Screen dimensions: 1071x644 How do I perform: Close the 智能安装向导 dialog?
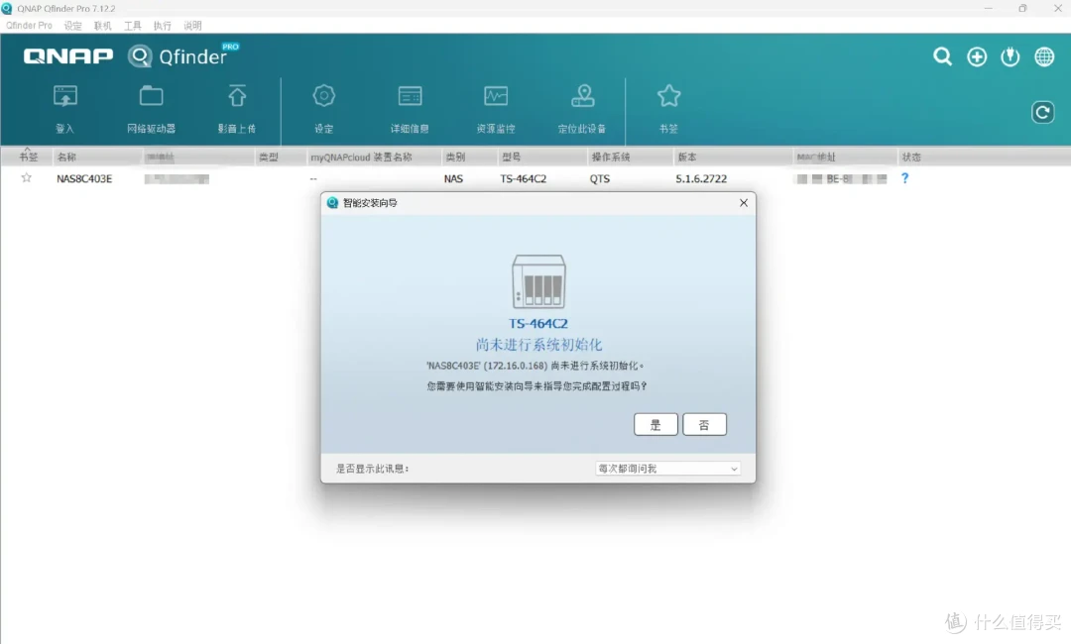(x=744, y=203)
